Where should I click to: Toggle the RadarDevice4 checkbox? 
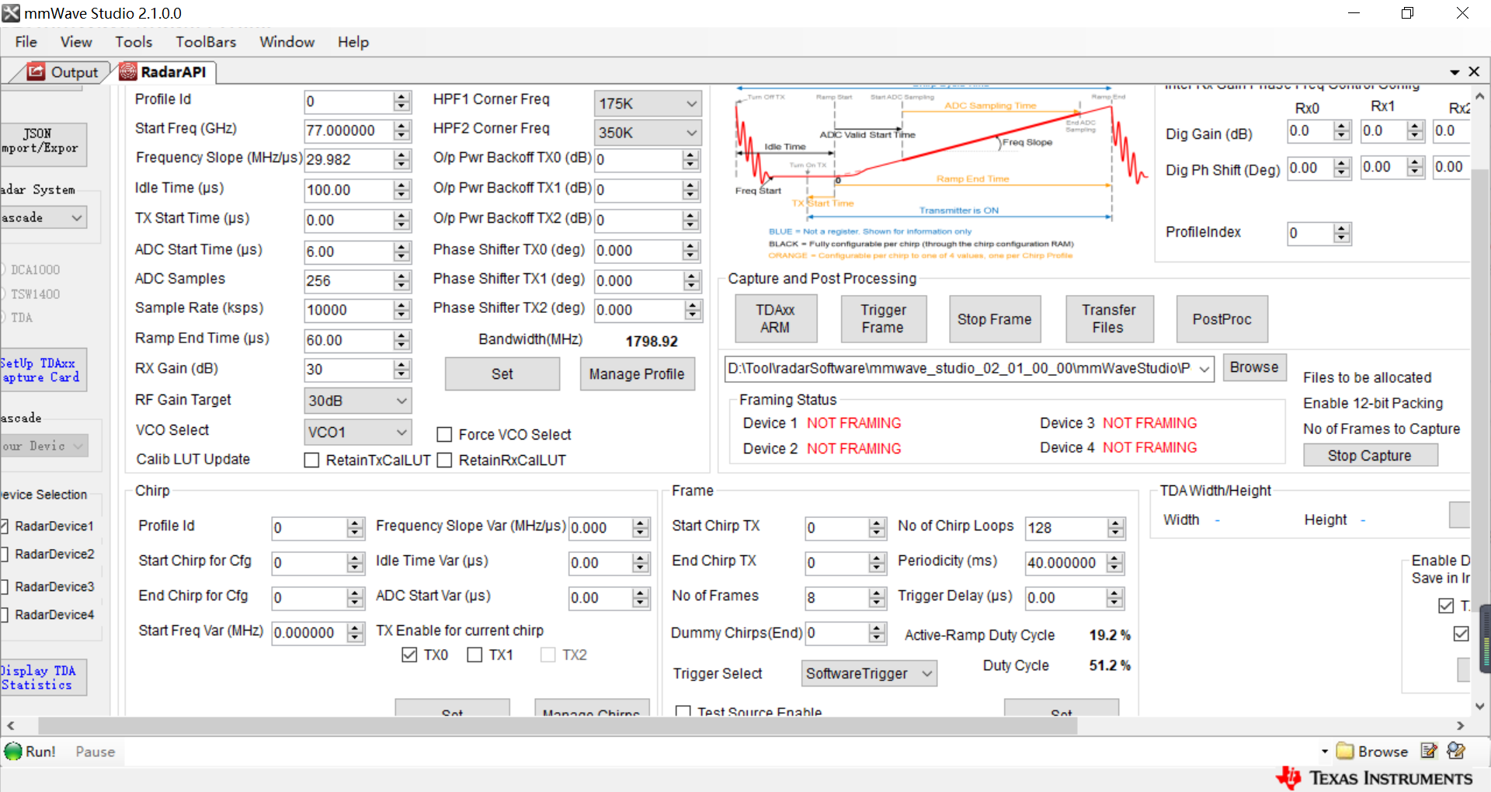click(x=4, y=615)
